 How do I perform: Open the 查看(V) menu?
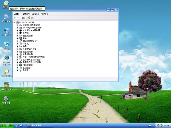click(35, 14)
